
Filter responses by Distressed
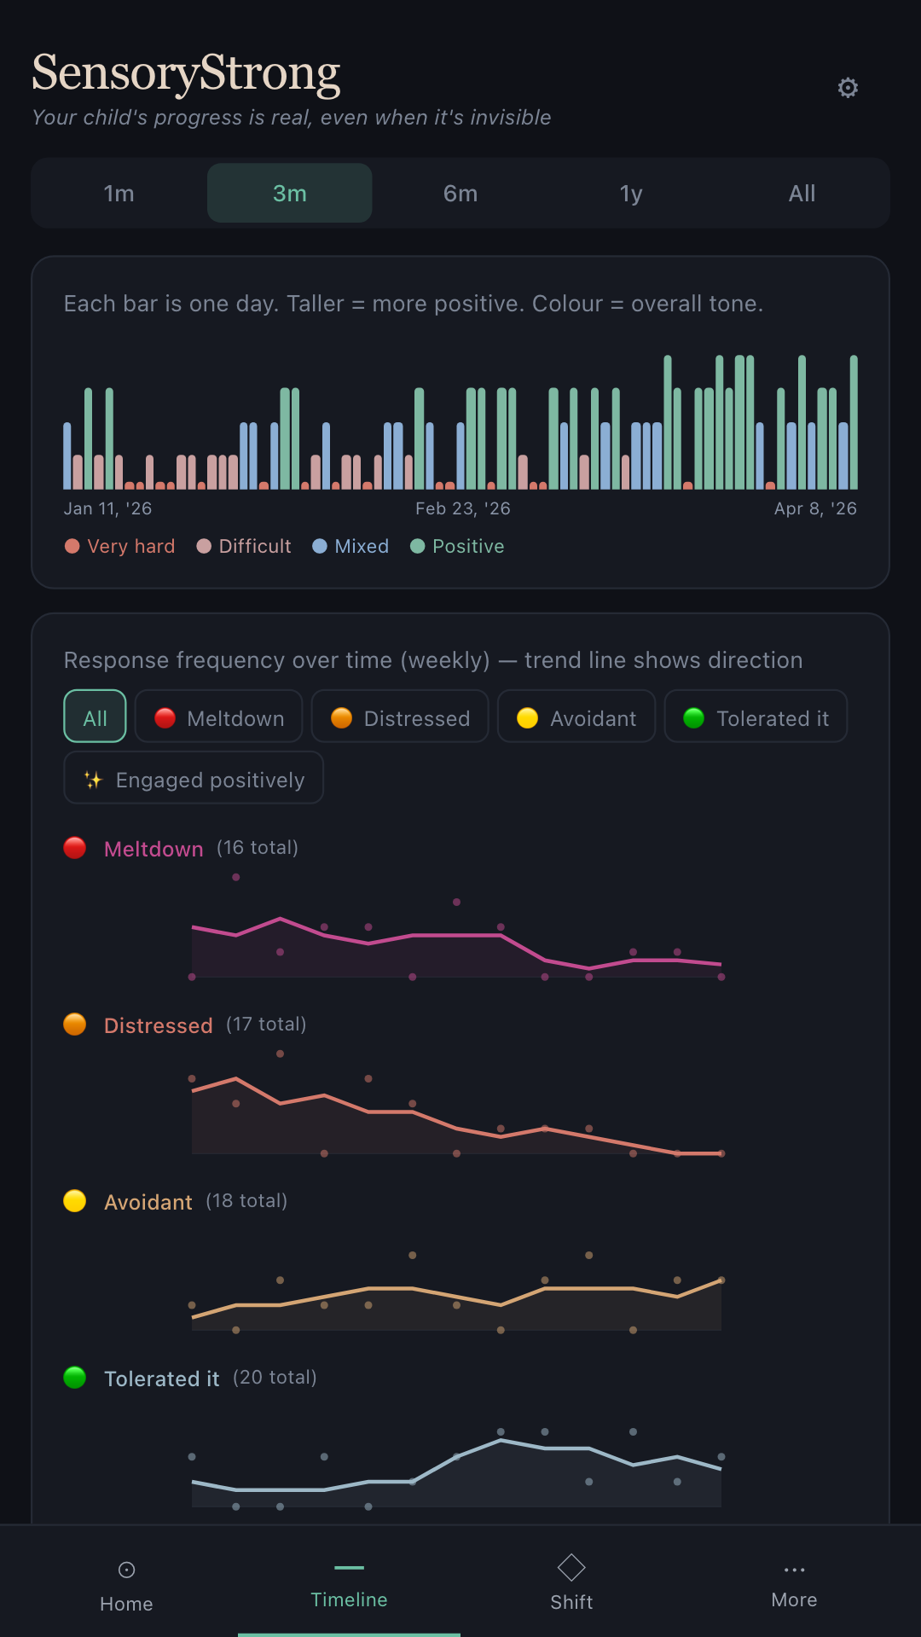[400, 717]
